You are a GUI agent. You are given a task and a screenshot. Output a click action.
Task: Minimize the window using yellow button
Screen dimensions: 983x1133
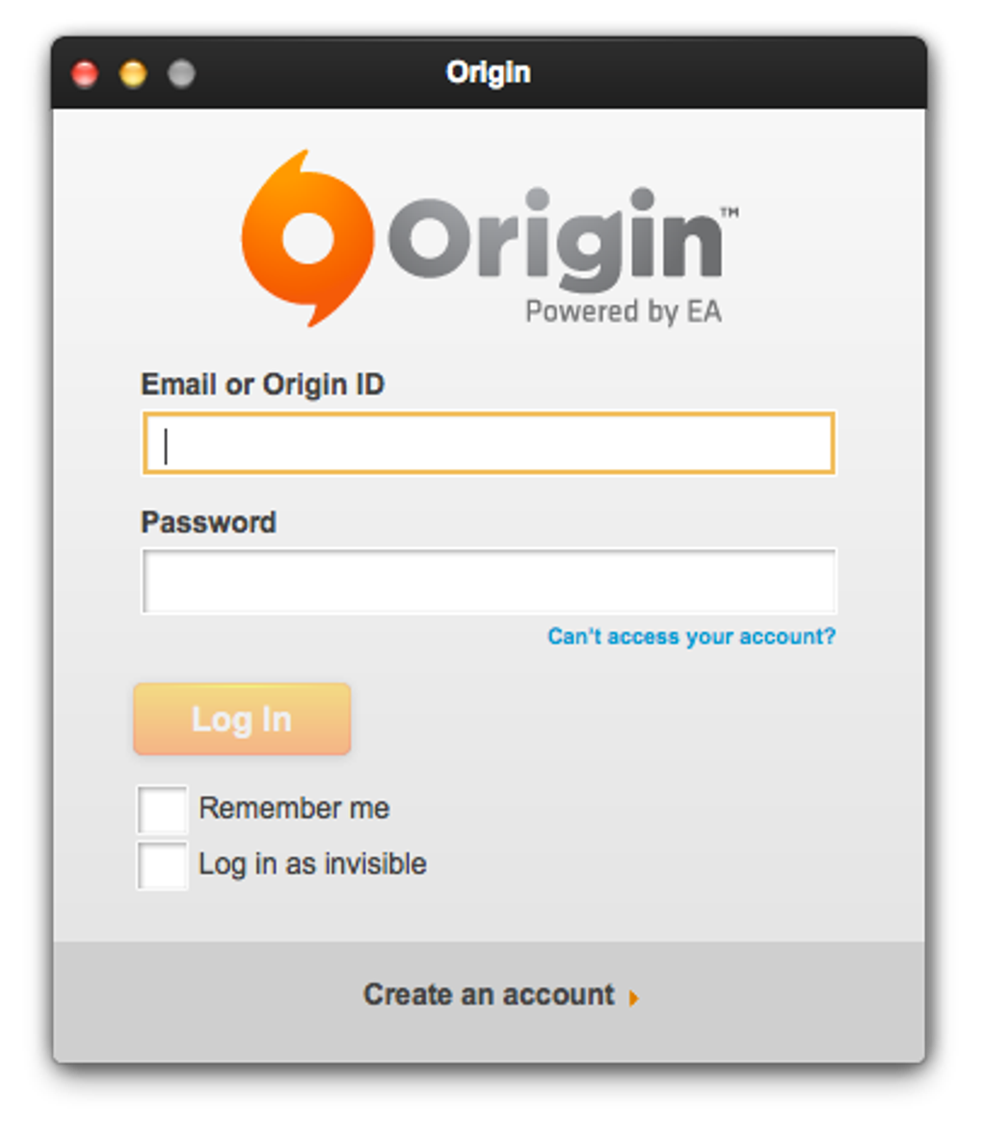tap(133, 73)
